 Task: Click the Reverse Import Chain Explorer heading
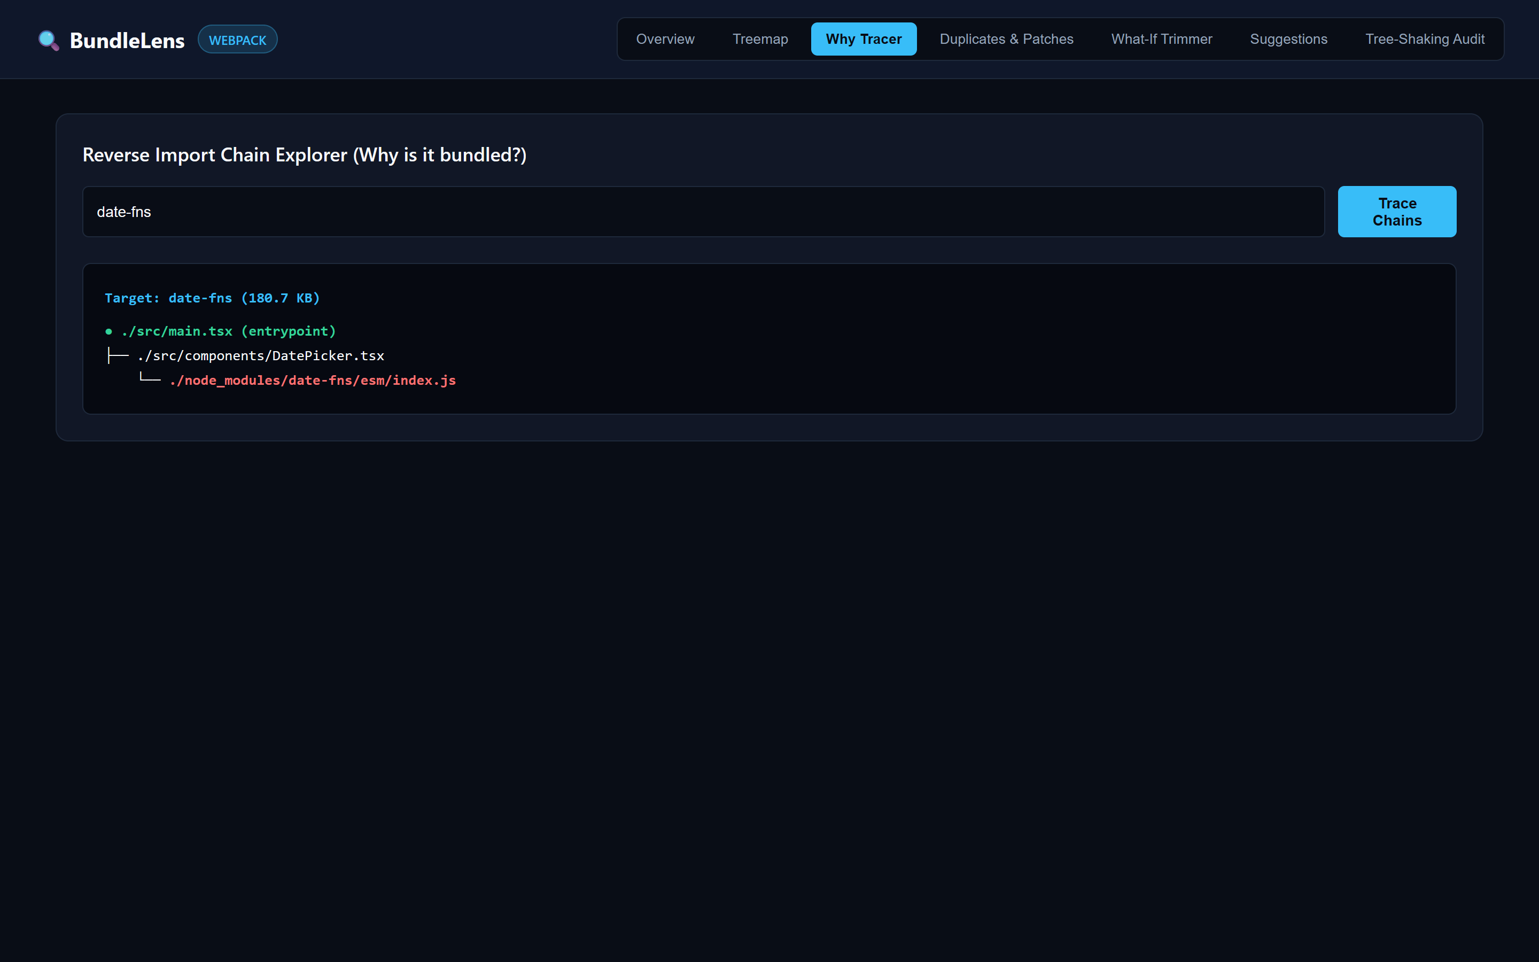pyautogui.click(x=305, y=154)
